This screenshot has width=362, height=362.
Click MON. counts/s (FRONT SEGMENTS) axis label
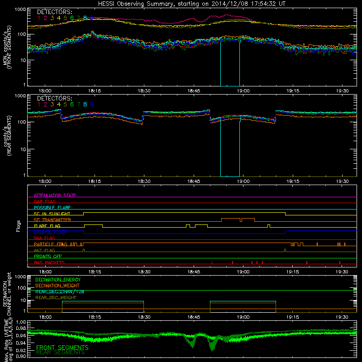tap(7, 48)
